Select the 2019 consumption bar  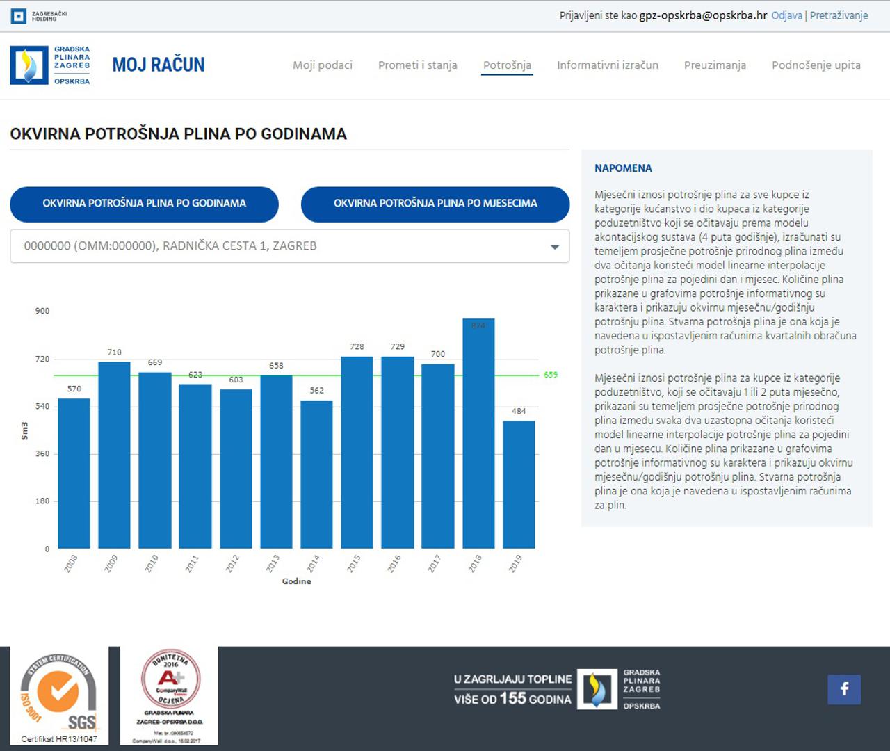519,485
